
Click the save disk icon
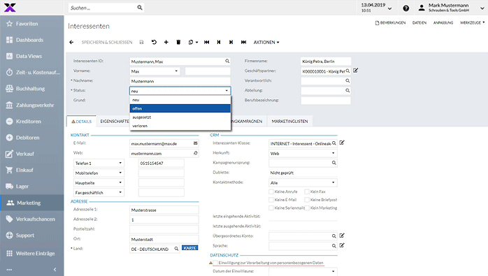[141, 42]
